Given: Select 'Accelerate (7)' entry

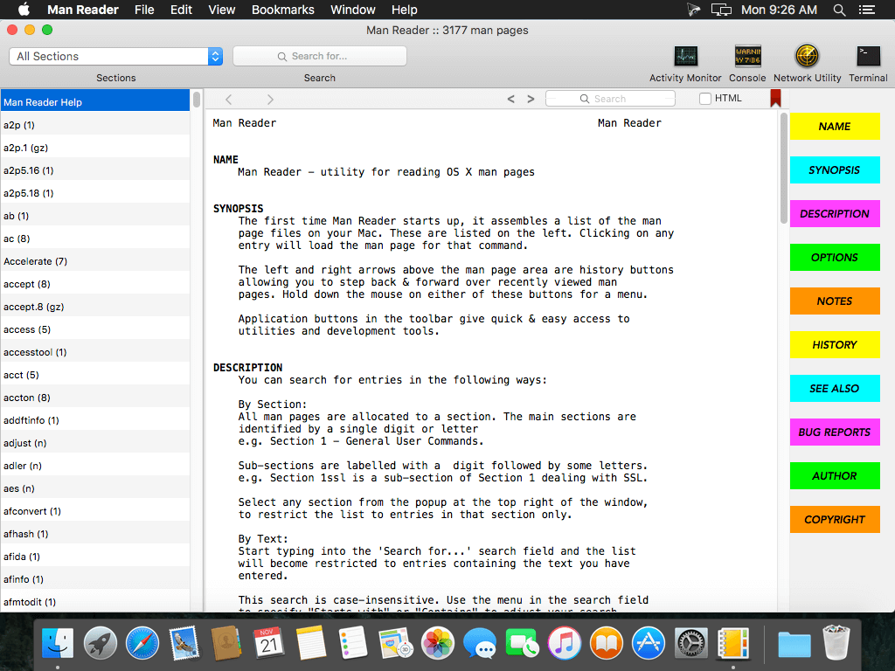Looking at the screenshot, I should [94, 260].
